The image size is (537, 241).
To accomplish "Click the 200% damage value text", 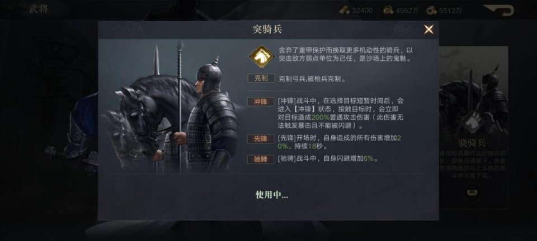I will tap(321, 117).
